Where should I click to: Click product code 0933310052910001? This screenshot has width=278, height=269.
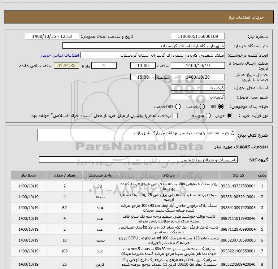click(x=238, y=197)
